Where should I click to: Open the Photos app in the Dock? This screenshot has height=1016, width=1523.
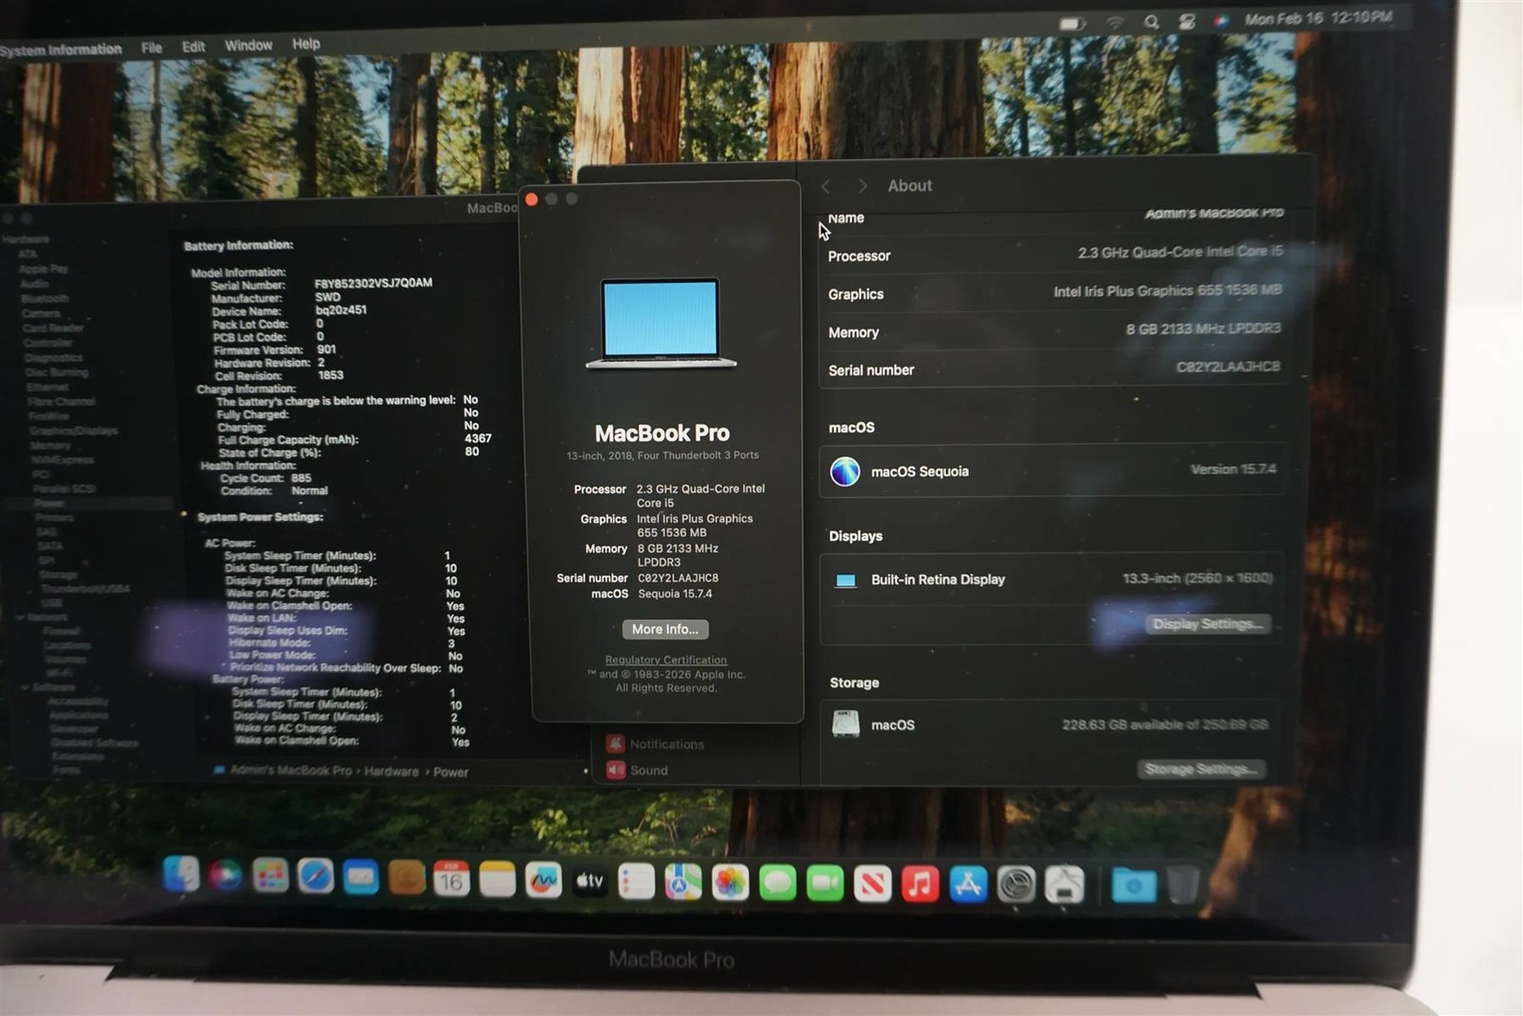[730, 884]
